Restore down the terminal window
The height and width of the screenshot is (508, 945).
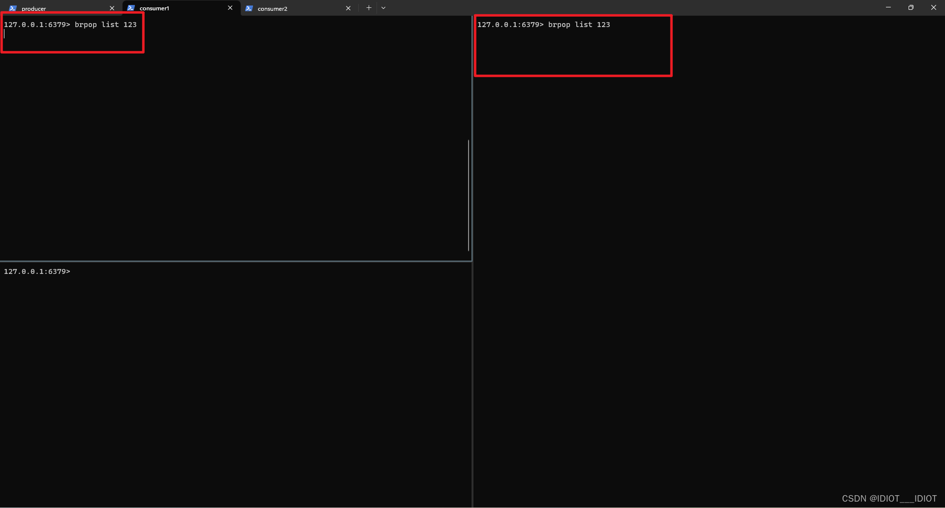(911, 7)
